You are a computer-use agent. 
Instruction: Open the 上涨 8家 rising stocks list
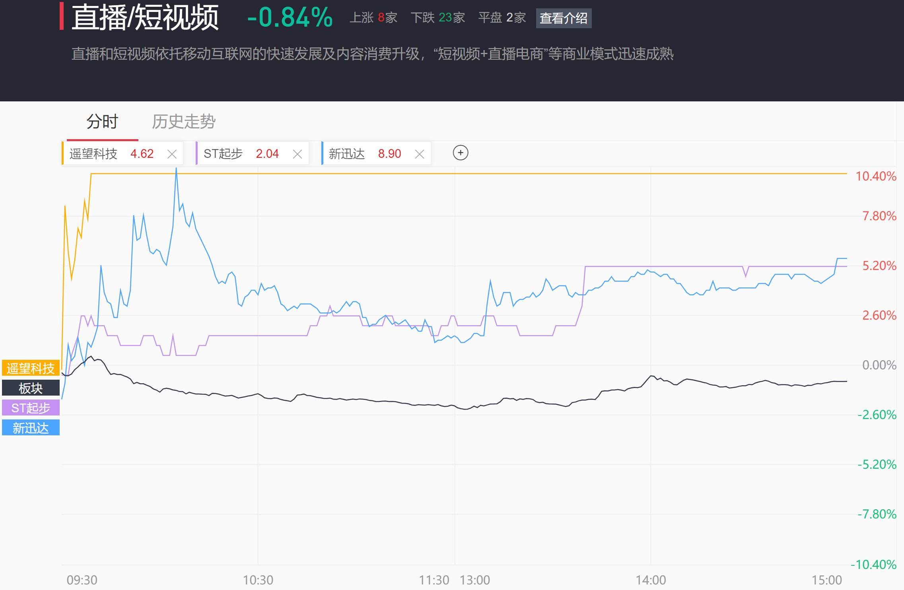click(373, 18)
